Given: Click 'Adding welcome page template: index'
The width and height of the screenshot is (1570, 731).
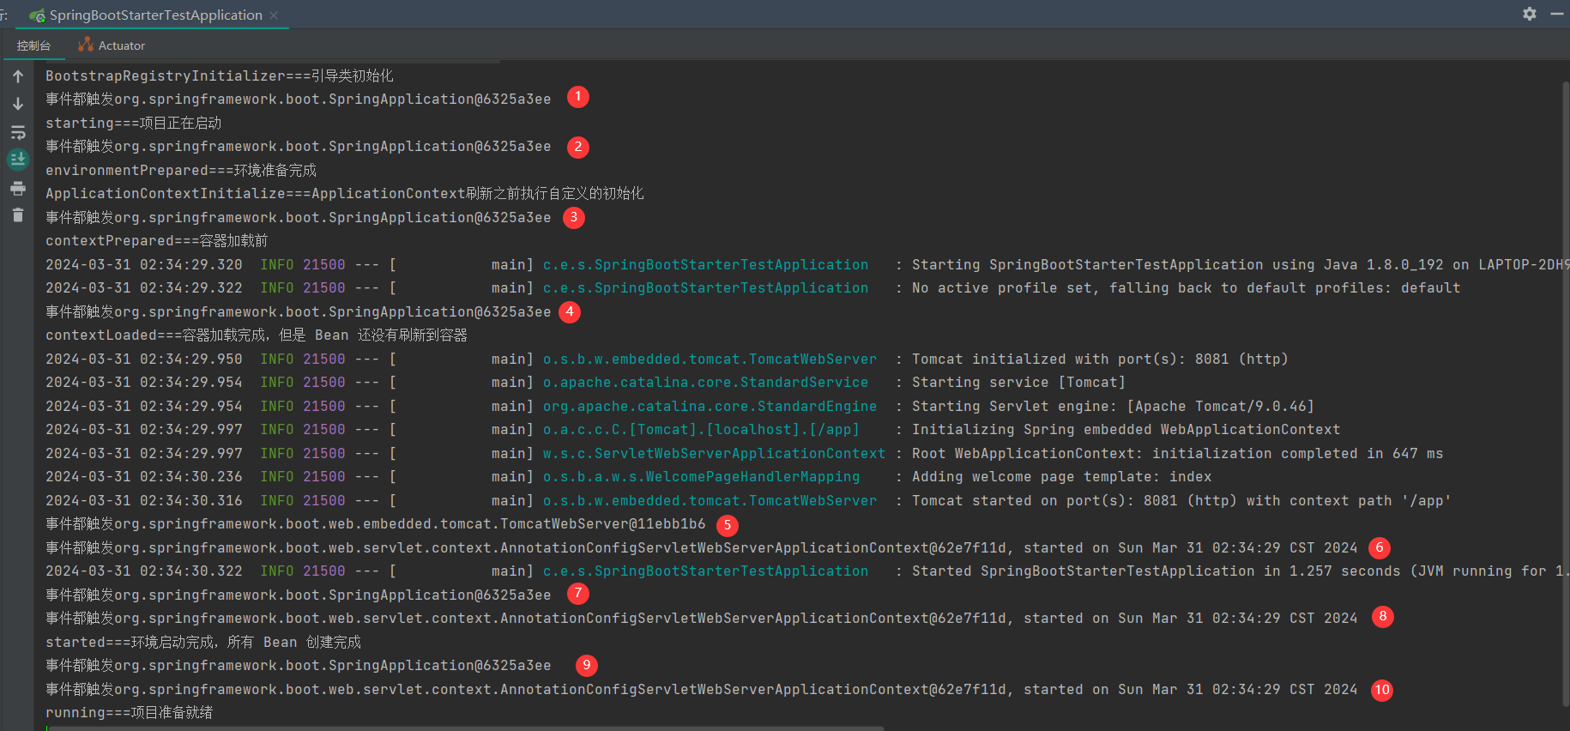Looking at the screenshot, I should [1062, 477].
